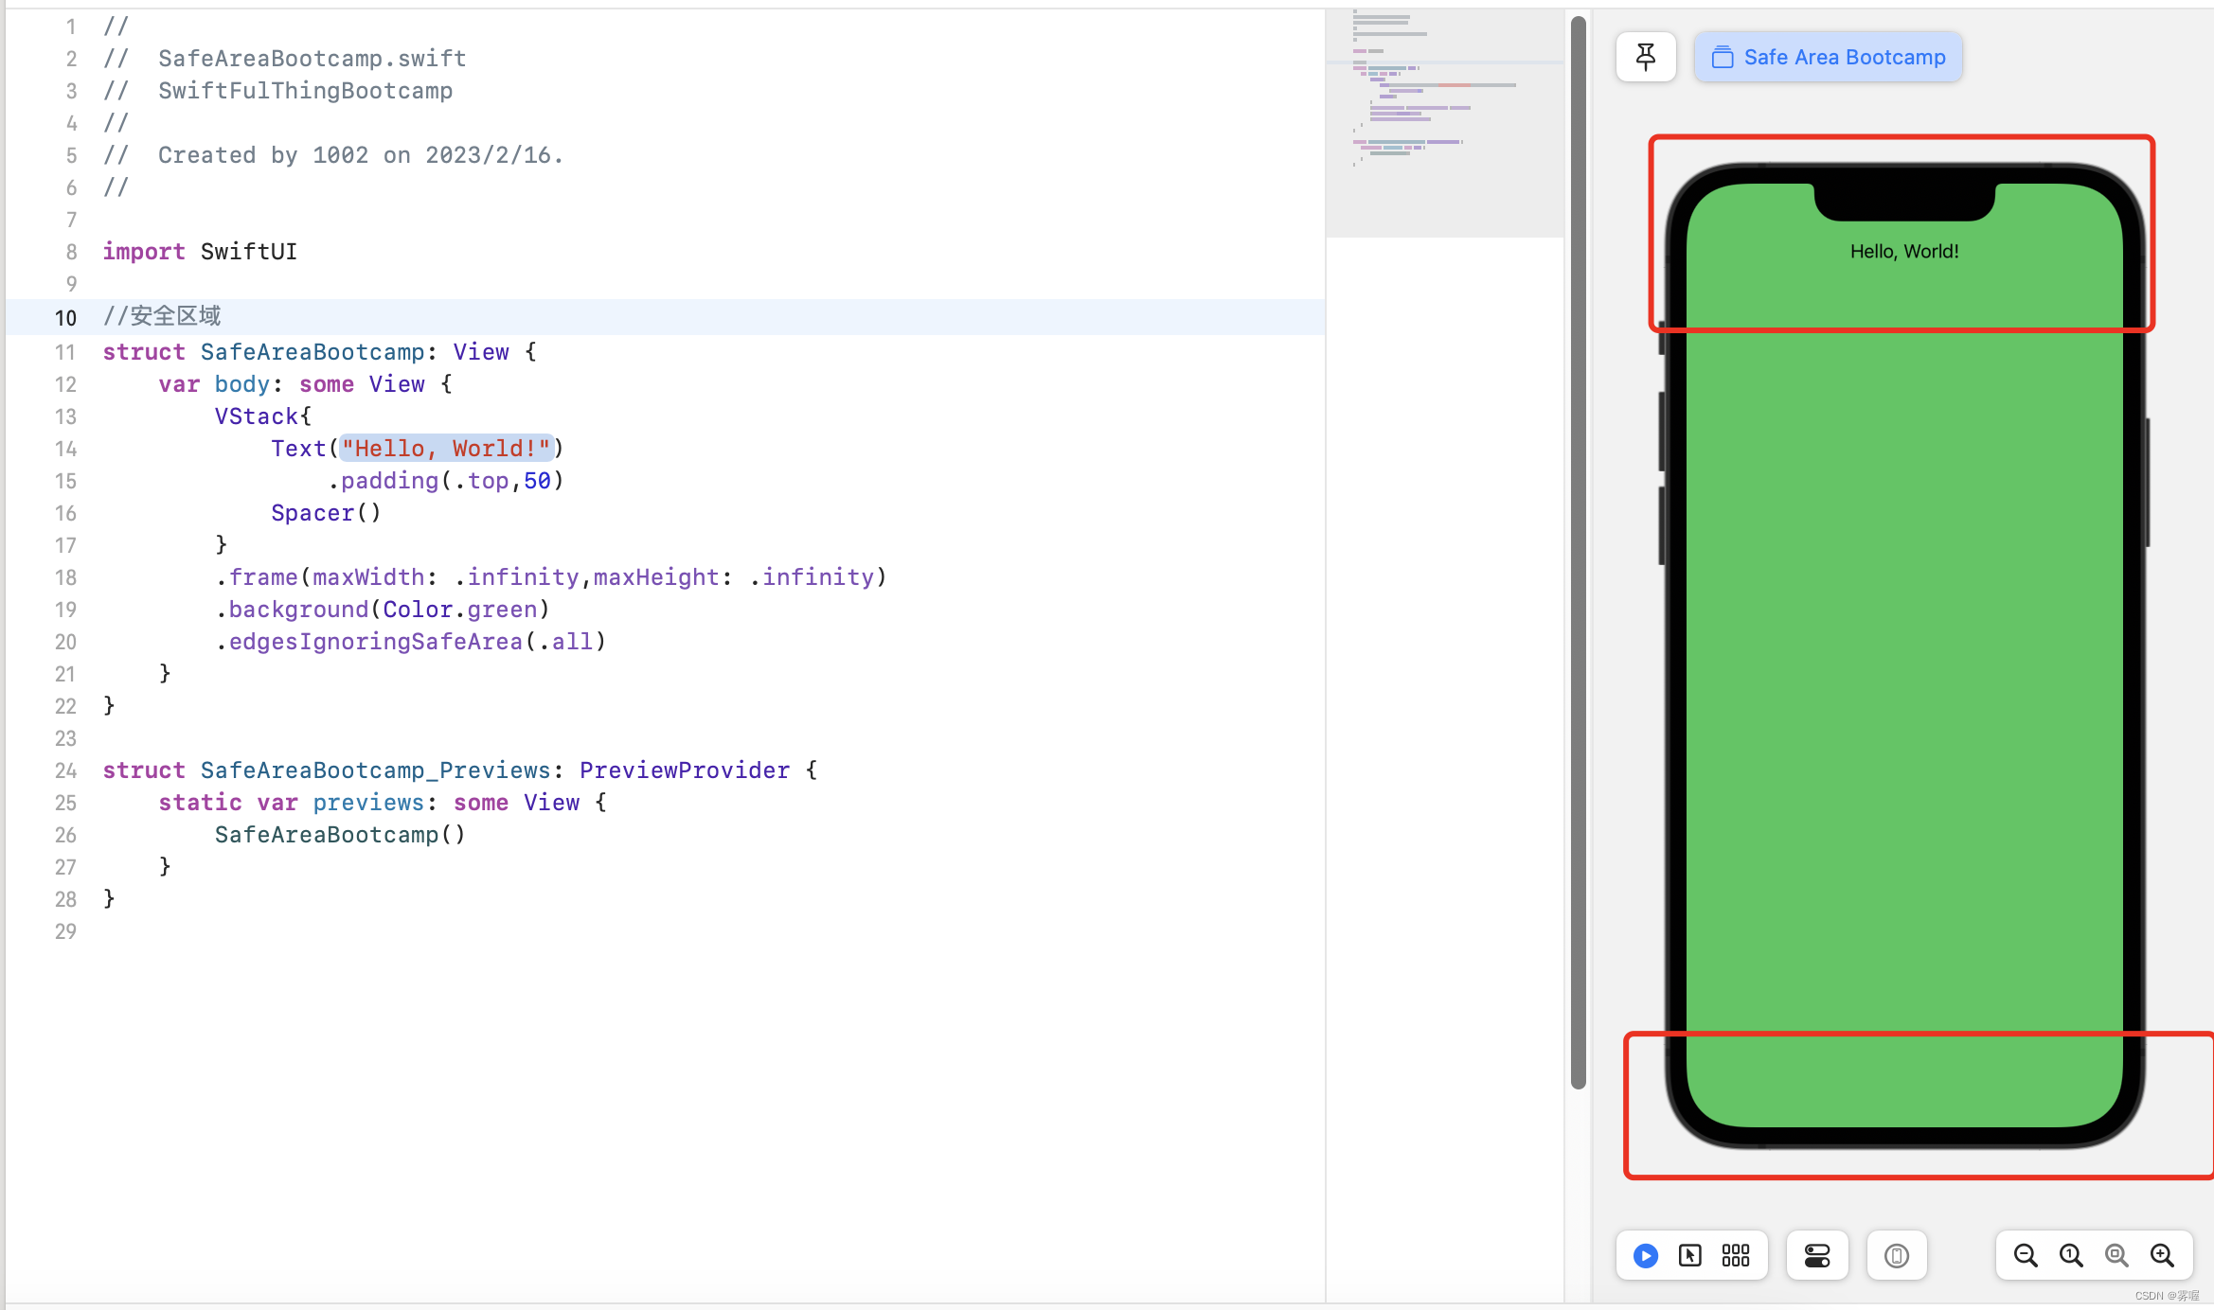
Task: Switch to selectable preview mode
Action: pyautogui.click(x=1690, y=1255)
